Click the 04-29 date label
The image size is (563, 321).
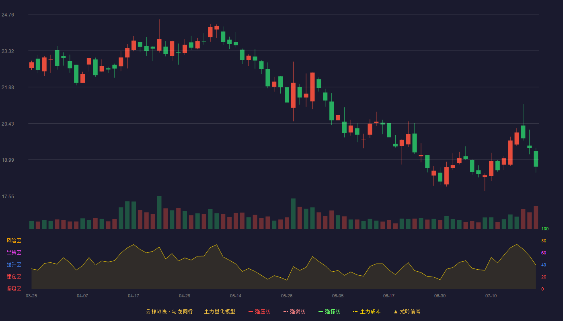[185, 296]
